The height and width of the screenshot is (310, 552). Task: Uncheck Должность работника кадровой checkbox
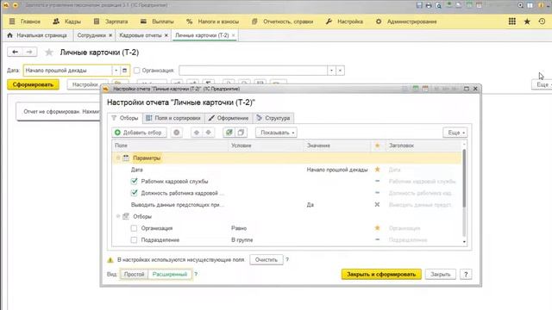tap(134, 193)
